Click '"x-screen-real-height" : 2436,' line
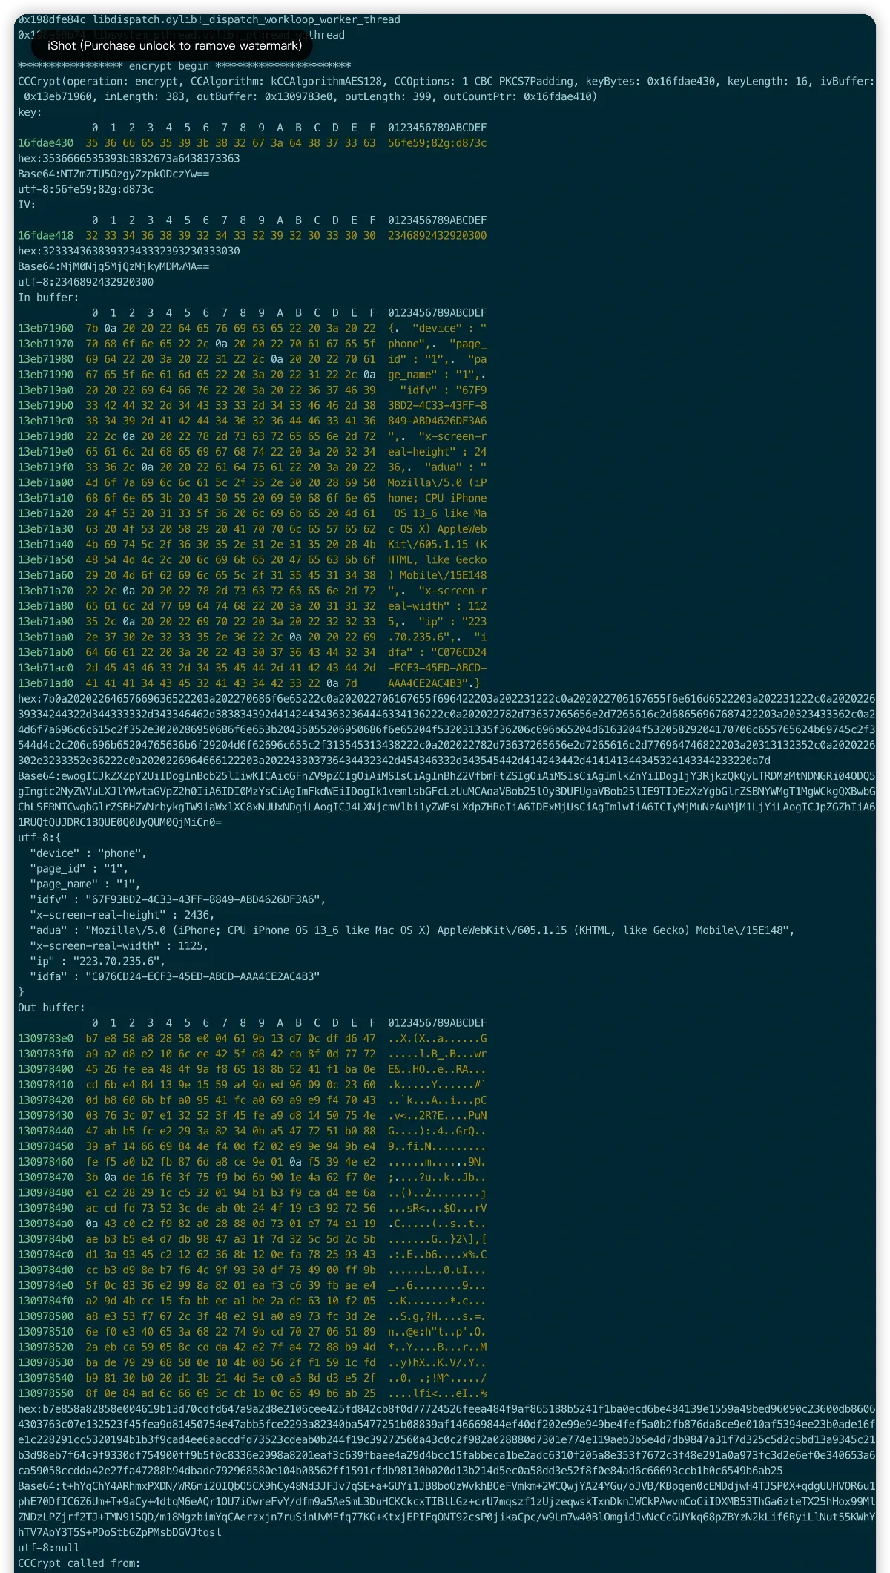 122,915
